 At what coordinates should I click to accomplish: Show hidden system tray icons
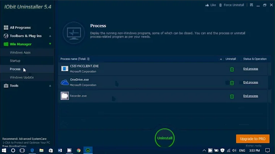(x=204, y=150)
